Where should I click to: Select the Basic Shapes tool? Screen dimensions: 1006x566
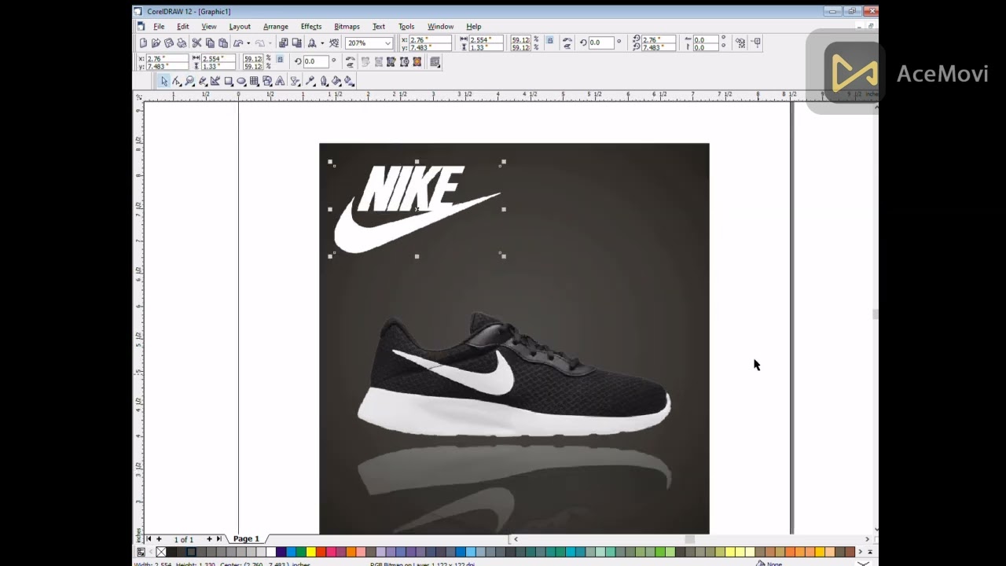click(266, 81)
